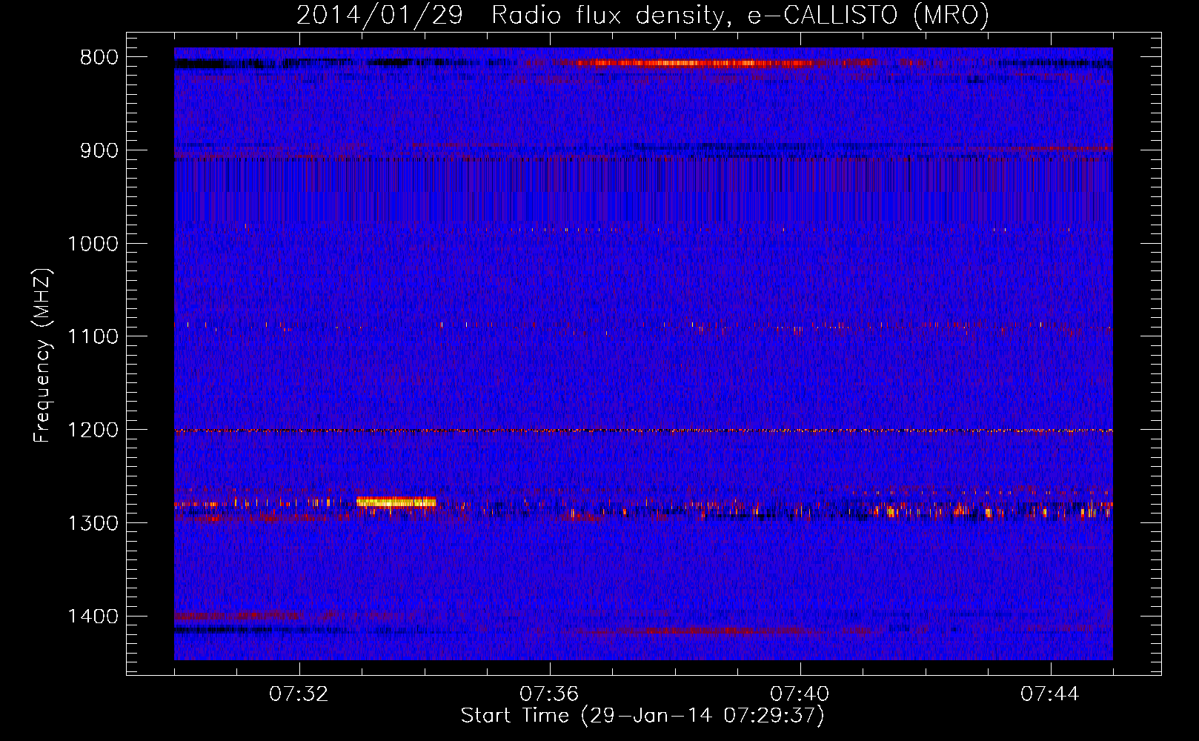Click the 07:36 time axis label
Viewport: 1199px width, 741px height.
550,694
